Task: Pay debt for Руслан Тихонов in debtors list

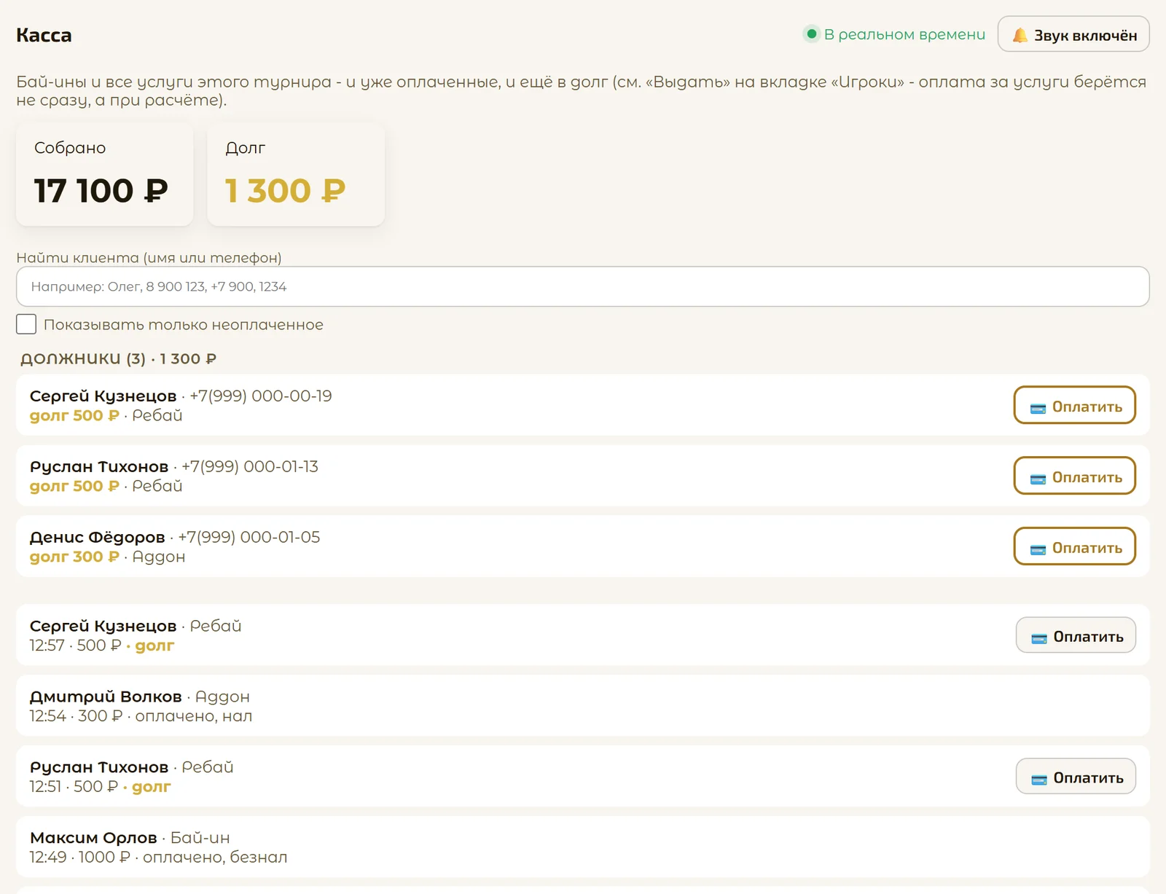Action: click(1075, 476)
